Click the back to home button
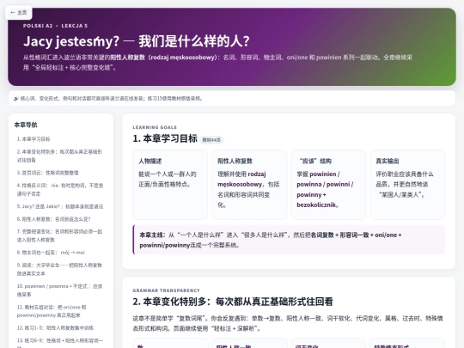Image resolution: width=464 pixels, height=348 pixels. pos(19,12)
